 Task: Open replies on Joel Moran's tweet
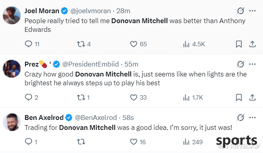coord(28,44)
